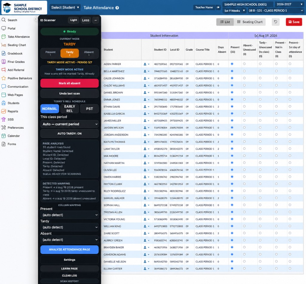Click the CLEAR LOG button
Screen dimensions: 306x284
(69, 275)
